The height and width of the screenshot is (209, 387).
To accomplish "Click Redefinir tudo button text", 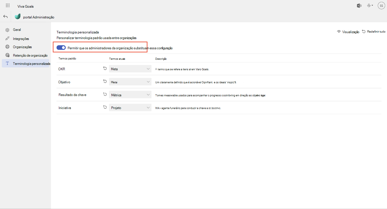I will [x=376, y=32].
